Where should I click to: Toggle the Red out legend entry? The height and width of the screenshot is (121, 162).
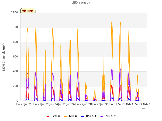[x=89, y=116]
